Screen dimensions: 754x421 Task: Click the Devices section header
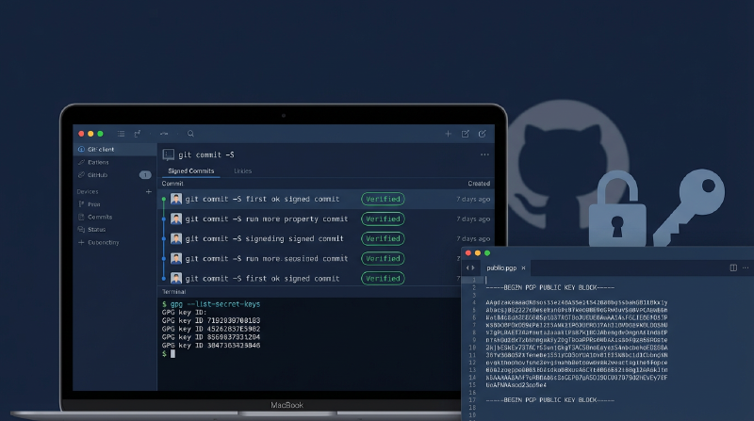point(88,192)
